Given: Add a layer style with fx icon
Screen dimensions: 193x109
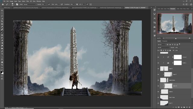Looking at the screenshot, I should click(176, 107).
